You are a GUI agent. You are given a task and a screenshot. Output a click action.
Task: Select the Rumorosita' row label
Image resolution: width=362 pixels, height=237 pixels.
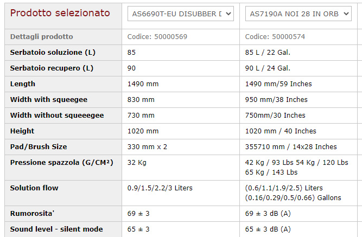click(34, 214)
